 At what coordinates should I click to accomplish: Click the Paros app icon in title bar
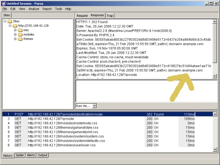[4, 4]
